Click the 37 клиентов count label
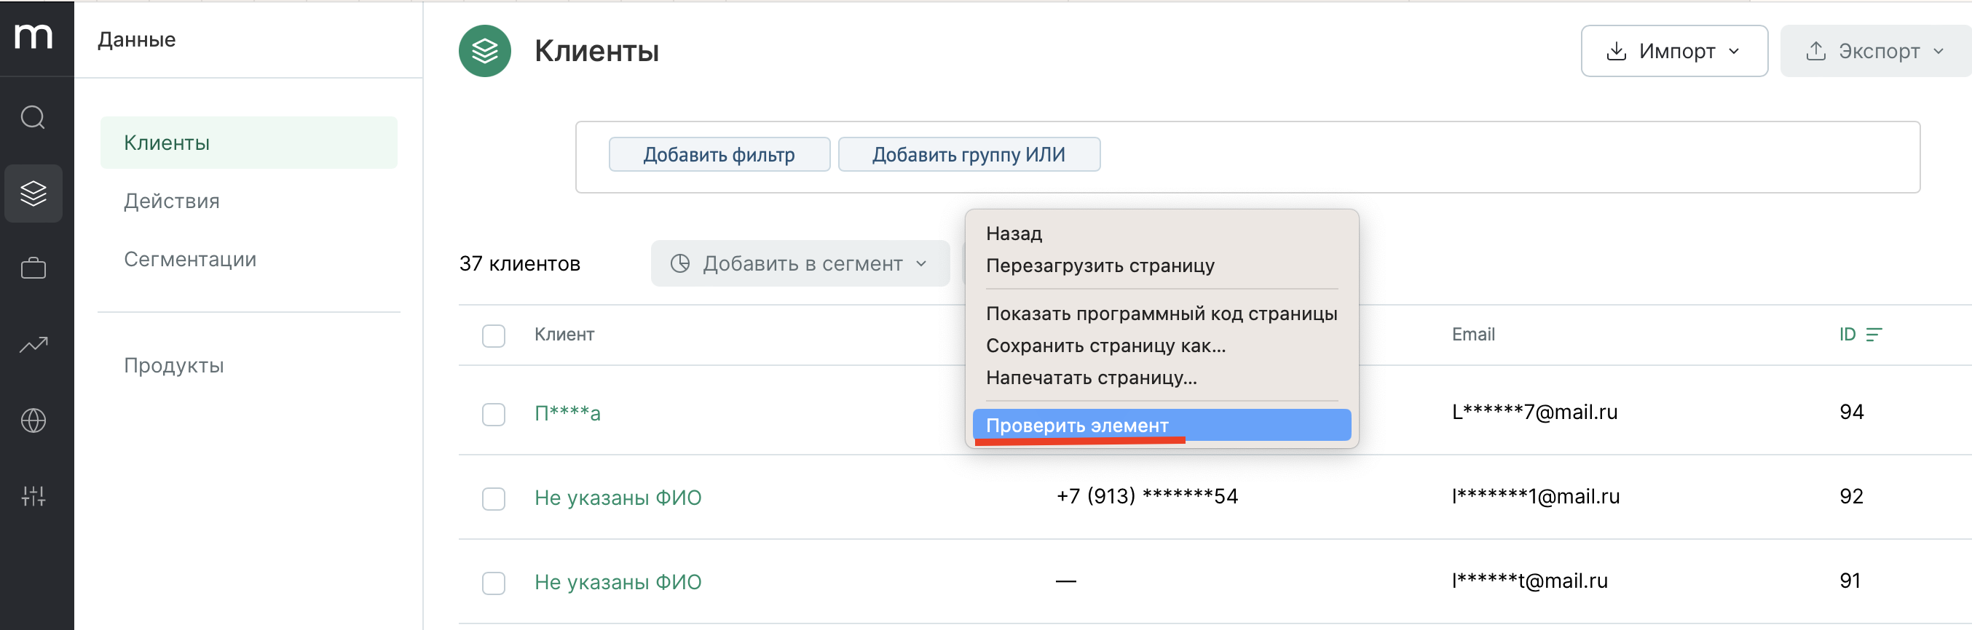The image size is (1972, 630). coord(520,264)
